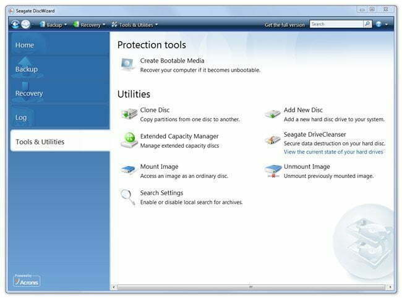Click the search magnifier button
The height and width of the screenshot is (298, 402).
click(367, 24)
